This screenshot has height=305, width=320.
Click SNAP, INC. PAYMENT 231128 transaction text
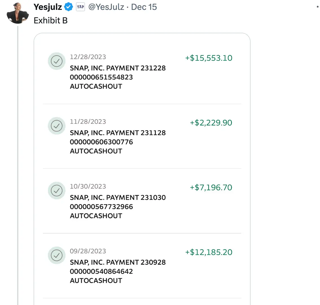(118, 133)
